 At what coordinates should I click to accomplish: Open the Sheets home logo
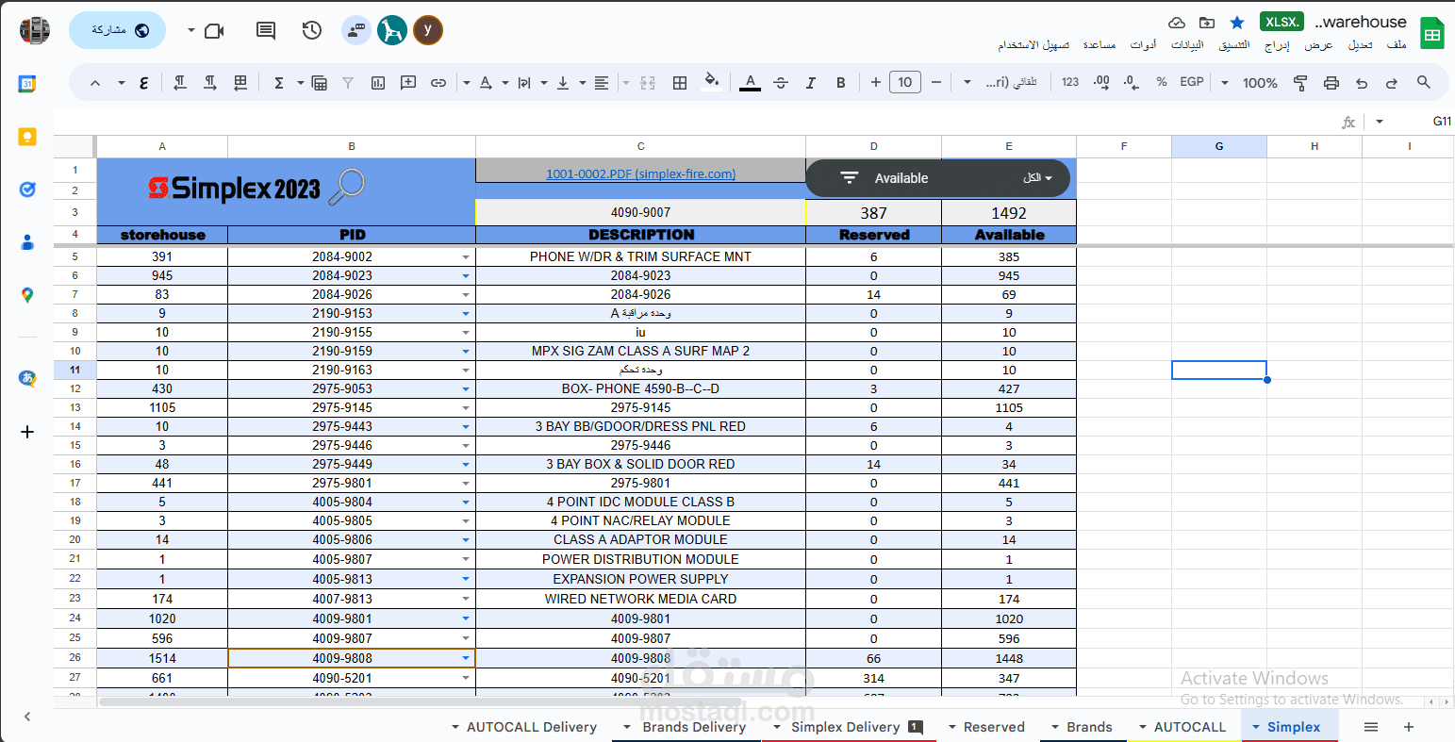[1432, 34]
